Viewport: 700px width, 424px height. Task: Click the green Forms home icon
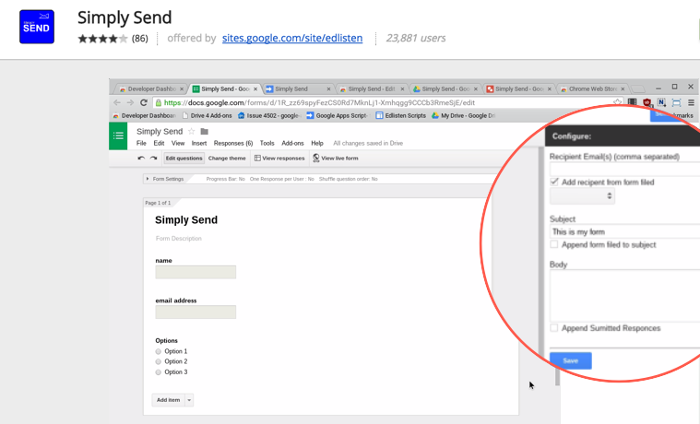tap(118, 135)
